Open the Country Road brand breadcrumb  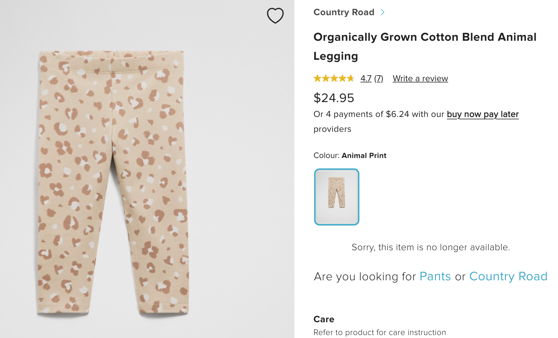[x=344, y=12]
